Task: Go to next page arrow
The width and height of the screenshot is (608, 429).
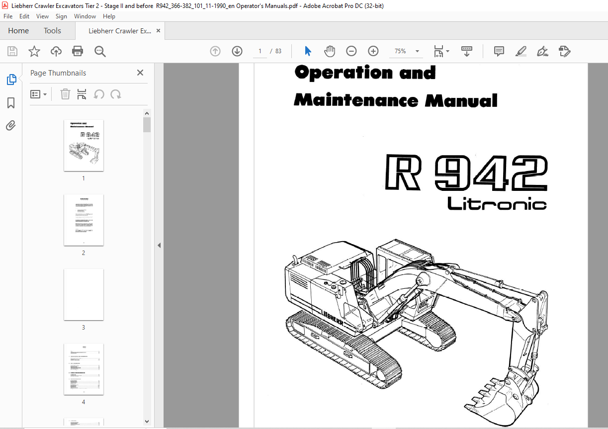Action: [237, 51]
